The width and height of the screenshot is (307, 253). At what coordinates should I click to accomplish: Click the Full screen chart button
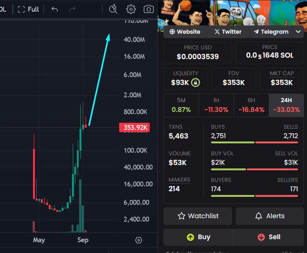tap(28, 9)
